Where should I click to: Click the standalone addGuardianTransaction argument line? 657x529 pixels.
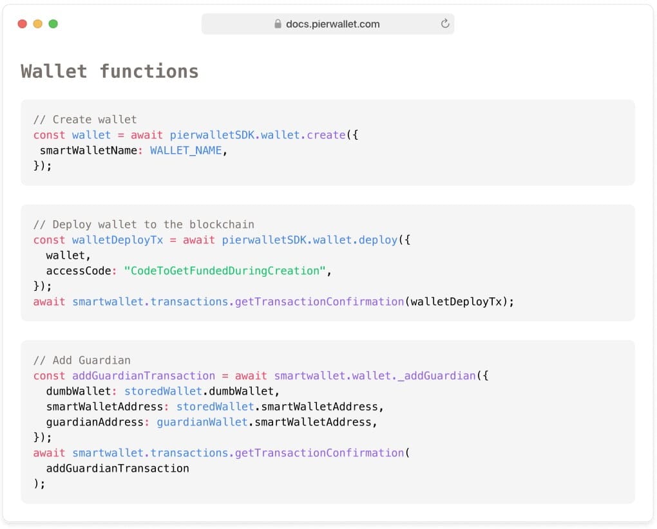point(117,469)
